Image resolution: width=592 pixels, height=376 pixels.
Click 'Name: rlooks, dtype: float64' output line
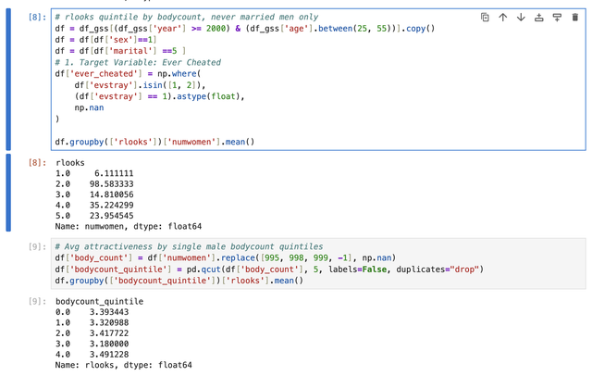(x=123, y=365)
